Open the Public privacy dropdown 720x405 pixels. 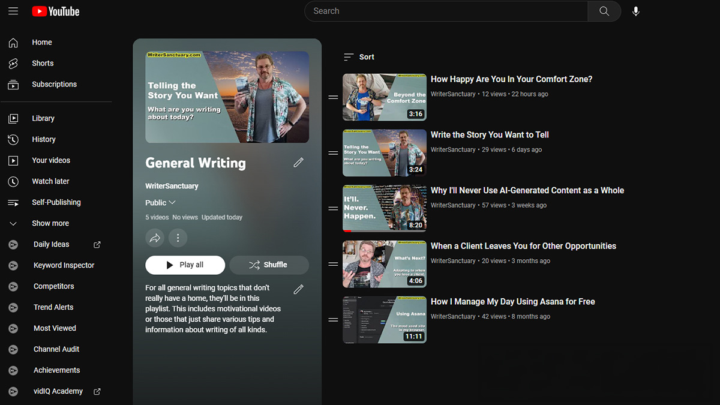point(160,203)
